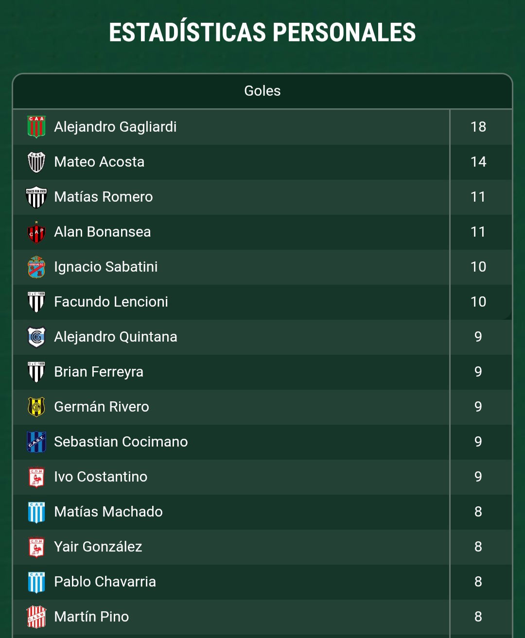Click the Yair González player name

coord(98,547)
